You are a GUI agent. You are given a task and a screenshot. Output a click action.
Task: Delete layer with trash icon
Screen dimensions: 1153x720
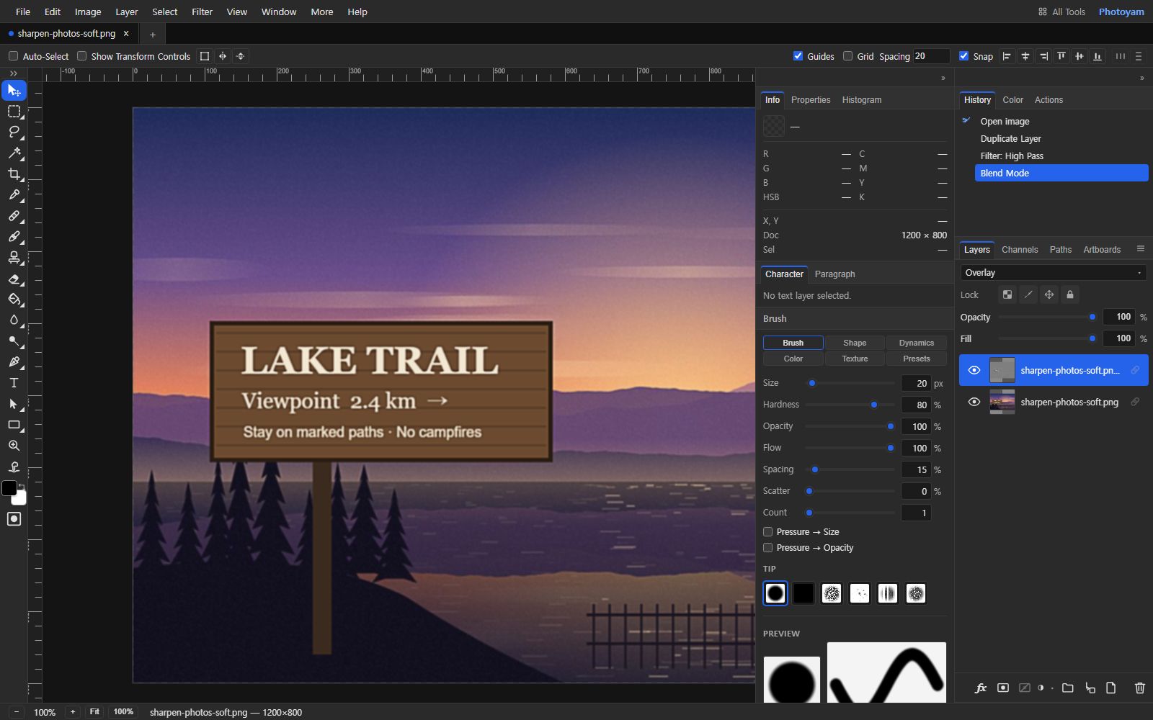coord(1139,688)
